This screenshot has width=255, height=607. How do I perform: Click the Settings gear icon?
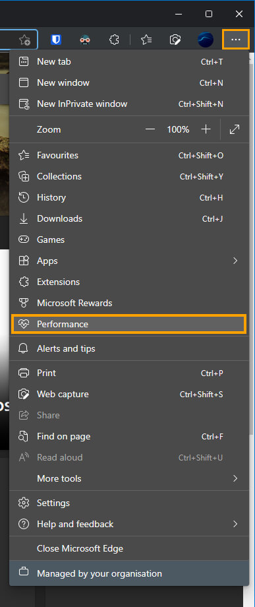click(x=24, y=503)
